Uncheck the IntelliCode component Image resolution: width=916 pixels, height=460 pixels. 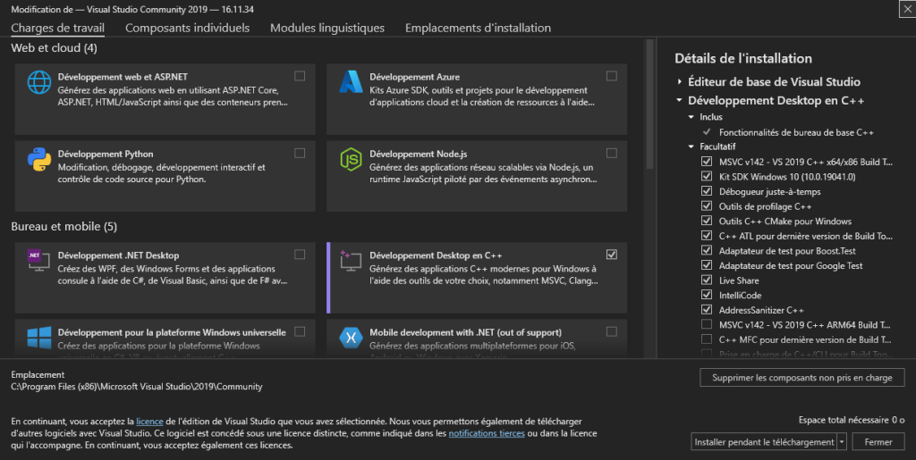707,295
